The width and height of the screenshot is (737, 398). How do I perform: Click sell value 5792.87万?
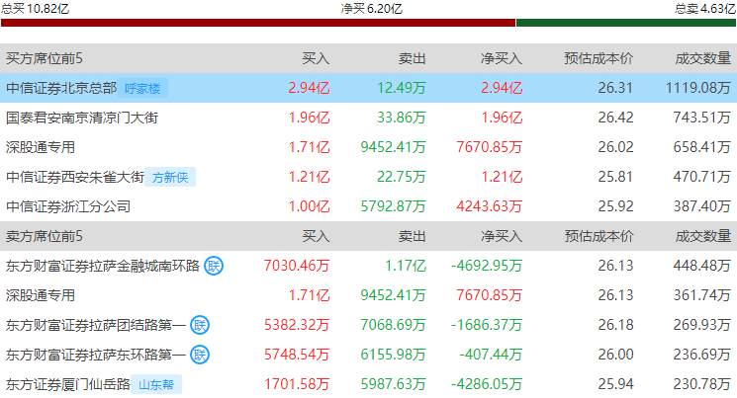393,206
